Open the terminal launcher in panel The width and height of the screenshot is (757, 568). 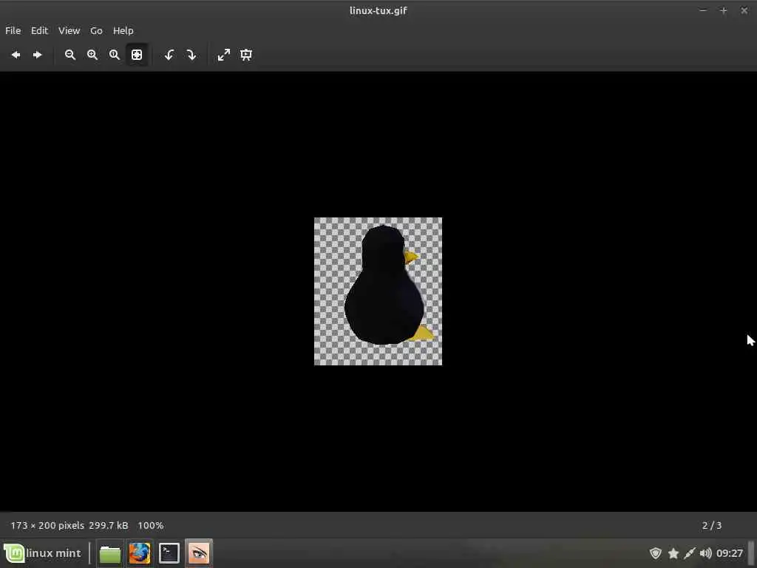coord(169,553)
